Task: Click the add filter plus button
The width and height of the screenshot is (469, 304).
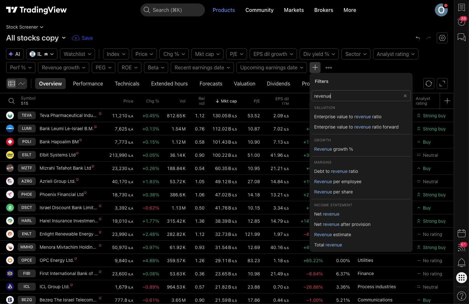Action: (x=315, y=67)
